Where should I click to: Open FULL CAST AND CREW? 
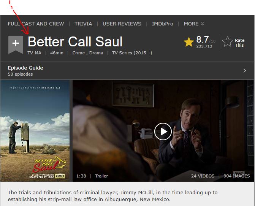(x=36, y=24)
